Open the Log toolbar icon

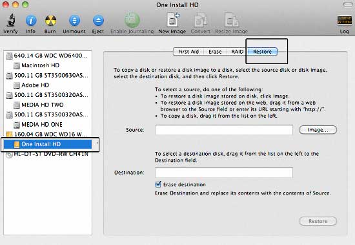coord(344,20)
